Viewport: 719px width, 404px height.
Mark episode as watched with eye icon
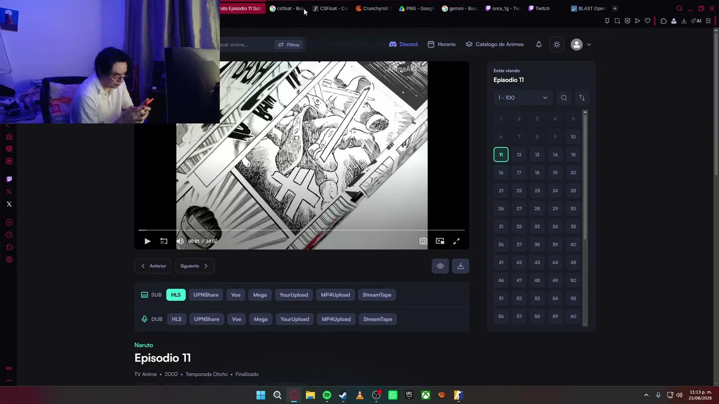[x=440, y=266]
